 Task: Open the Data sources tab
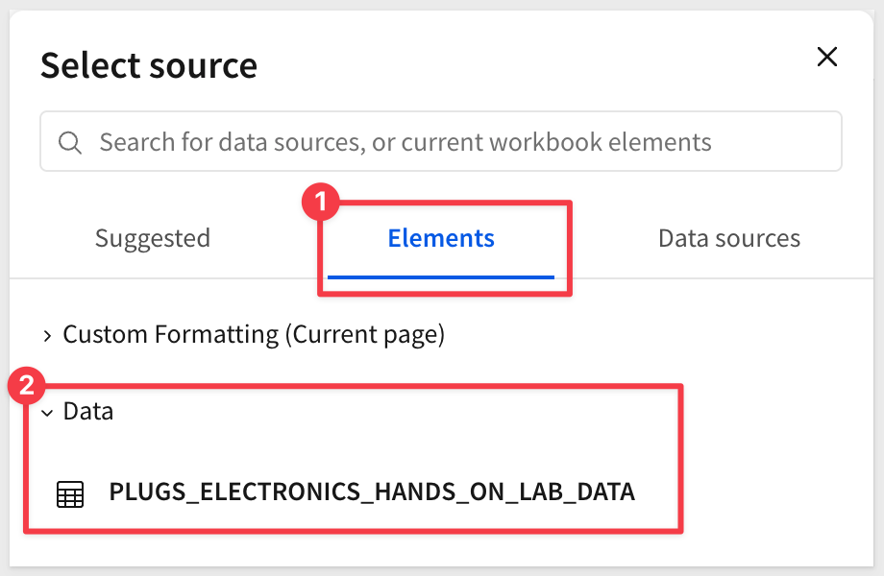[x=728, y=238]
